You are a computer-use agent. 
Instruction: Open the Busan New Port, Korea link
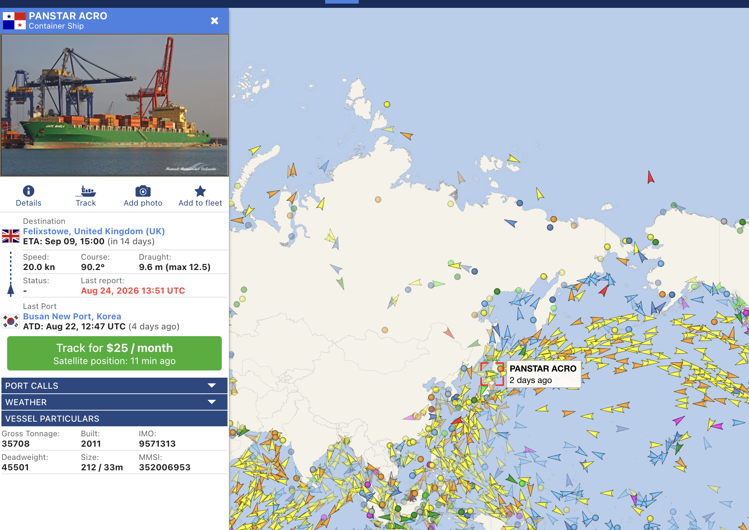72,316
